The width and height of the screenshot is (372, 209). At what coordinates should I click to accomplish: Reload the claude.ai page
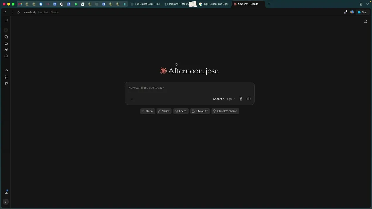pyautogui.click(x=19, y=12)
